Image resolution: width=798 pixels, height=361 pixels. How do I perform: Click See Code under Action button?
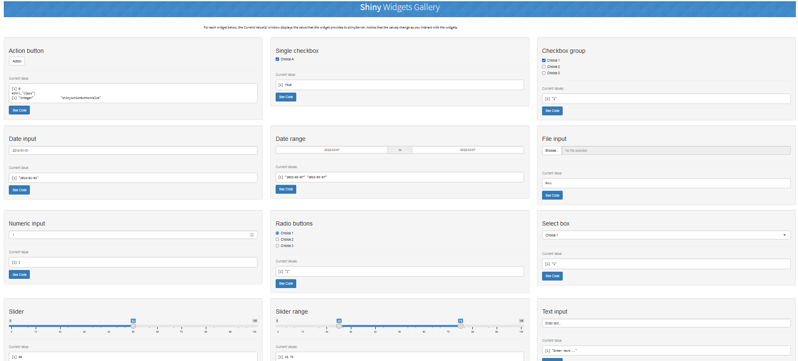[19, 110]
